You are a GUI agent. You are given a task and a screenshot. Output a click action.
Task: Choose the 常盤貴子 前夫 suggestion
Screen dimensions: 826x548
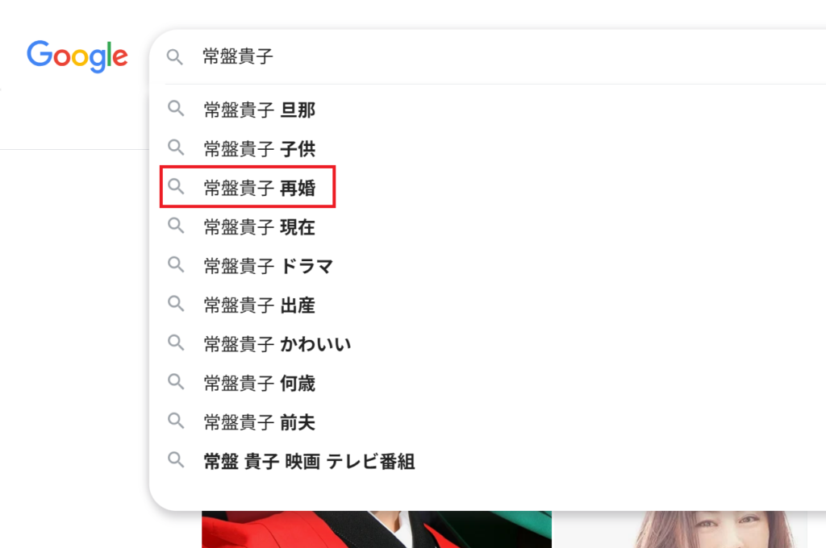pyautogui.click(x=259, y=422)
